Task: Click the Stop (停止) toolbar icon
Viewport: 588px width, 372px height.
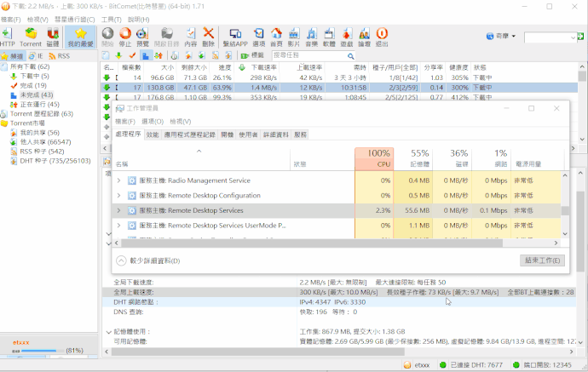Action: 125,37
